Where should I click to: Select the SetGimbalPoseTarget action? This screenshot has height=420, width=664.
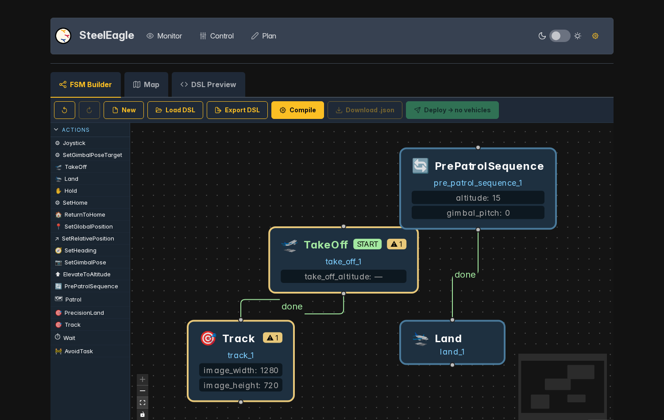tap(90, 155)
